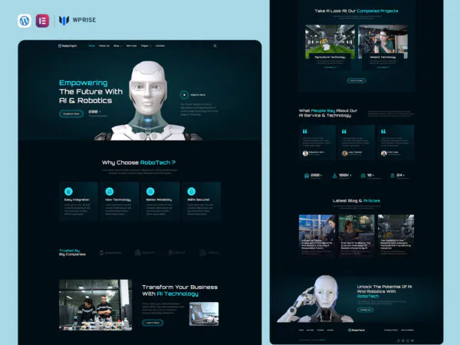Image resolution: width=460 pixels, height=345 pixels.
Task: Open Agriculture Technology project link
Action: pyautogui.click(x=330, y=67)
